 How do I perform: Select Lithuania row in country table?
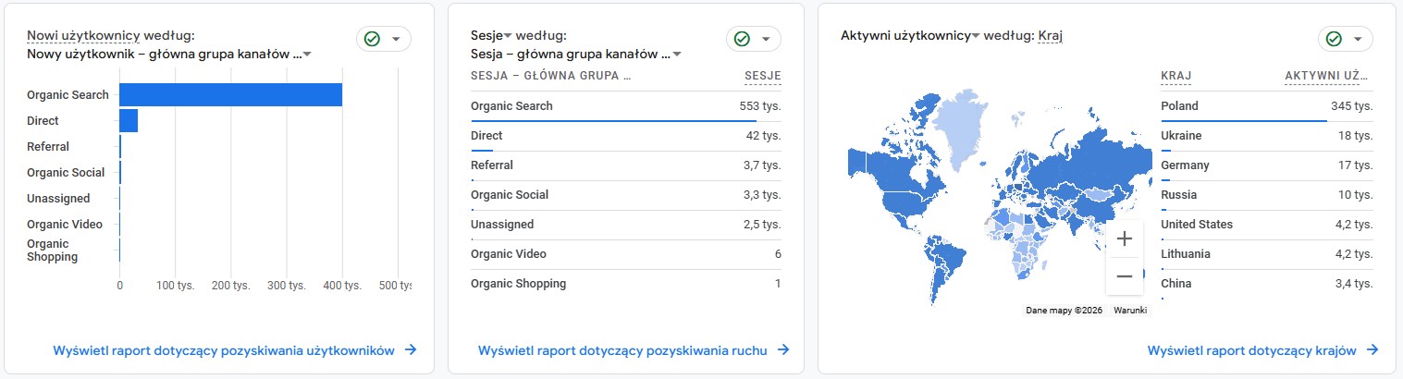click(1267, 254)
